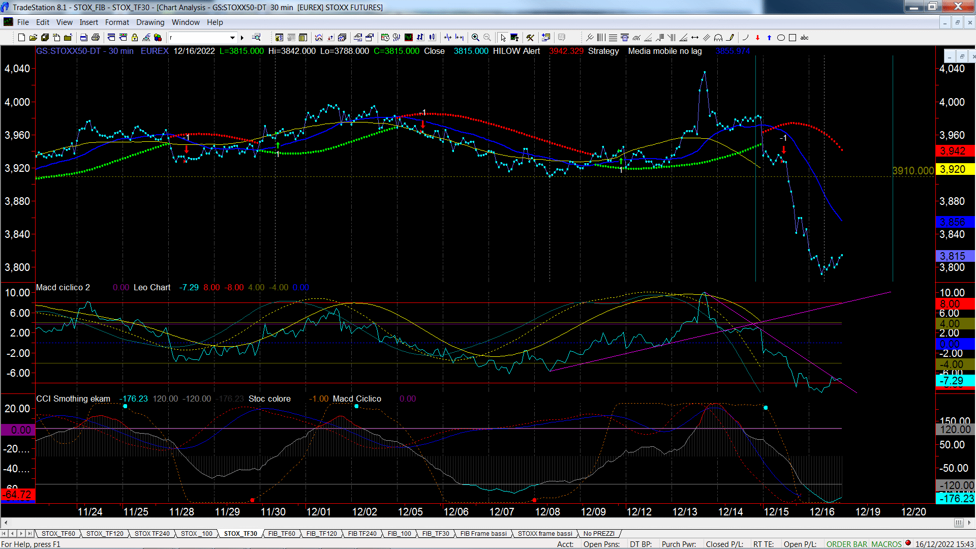Select the Arc curve drawing tool
This screenshot has width=976, height=549.
coord(746,38)
